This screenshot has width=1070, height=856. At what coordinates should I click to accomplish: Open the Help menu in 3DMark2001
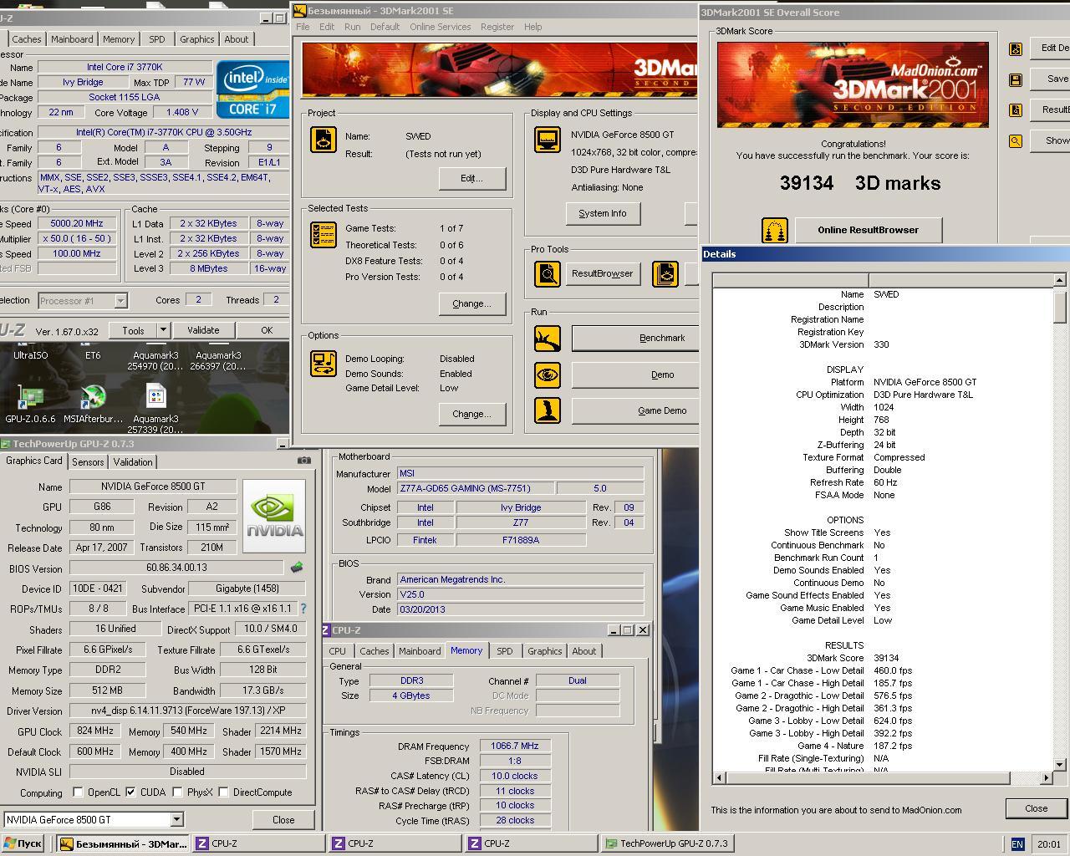pyautogui.click(x=532, y=27)
